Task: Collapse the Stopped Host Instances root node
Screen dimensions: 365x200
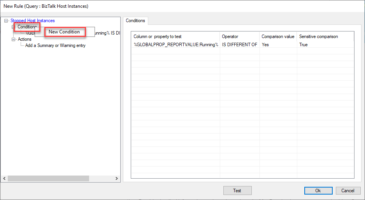Action: [6, 21]
